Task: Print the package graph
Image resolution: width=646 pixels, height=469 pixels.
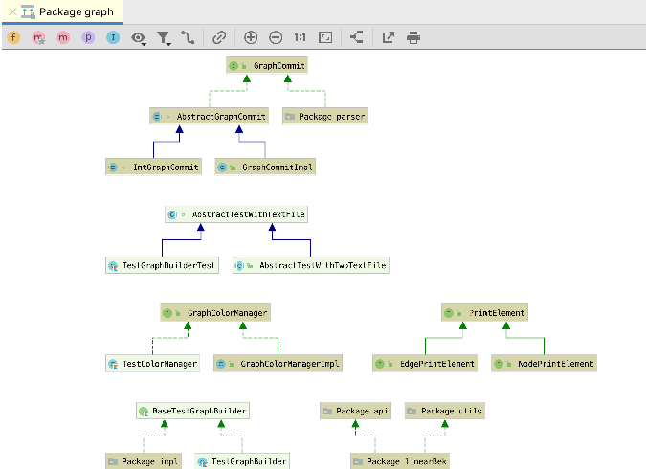Action: [x=413, y=38]
